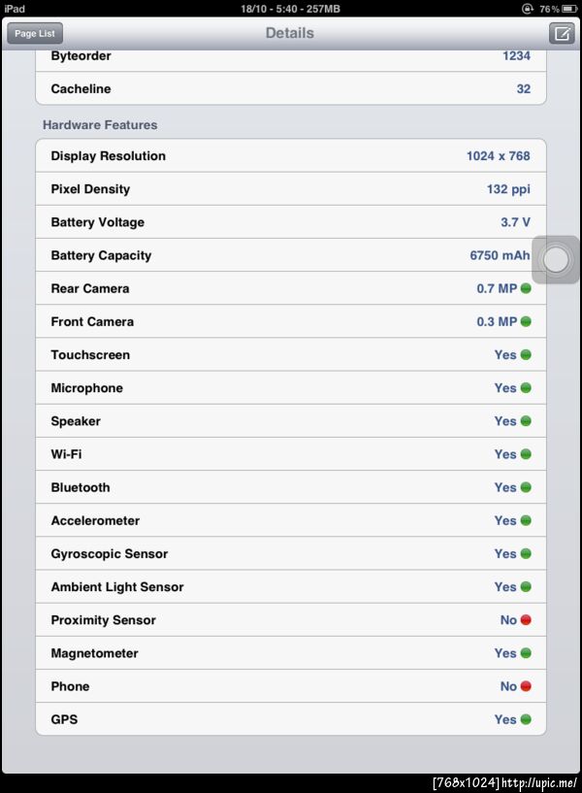
Task: Select the Pixel Density row
Action: click(290, 189)
